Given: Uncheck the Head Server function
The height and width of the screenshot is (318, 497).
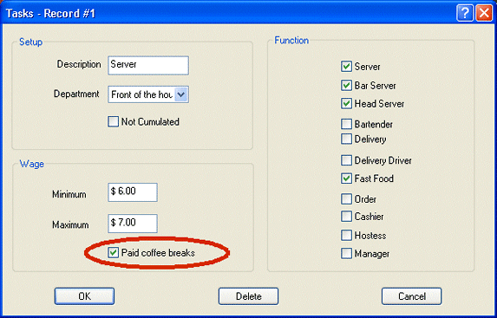Looking at the screenshot, I should tap(346, 104).
